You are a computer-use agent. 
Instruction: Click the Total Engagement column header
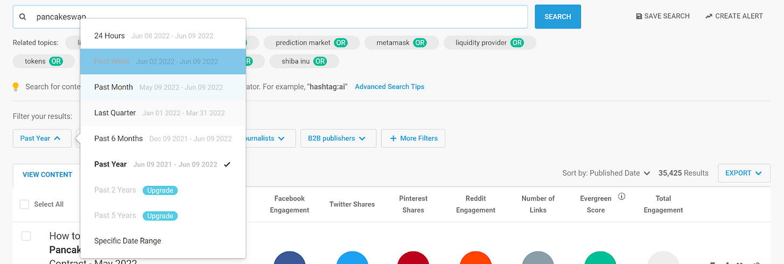coord(663,204)
